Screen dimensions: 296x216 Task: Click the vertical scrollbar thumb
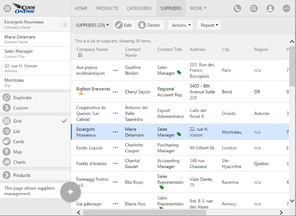(292, 66)
